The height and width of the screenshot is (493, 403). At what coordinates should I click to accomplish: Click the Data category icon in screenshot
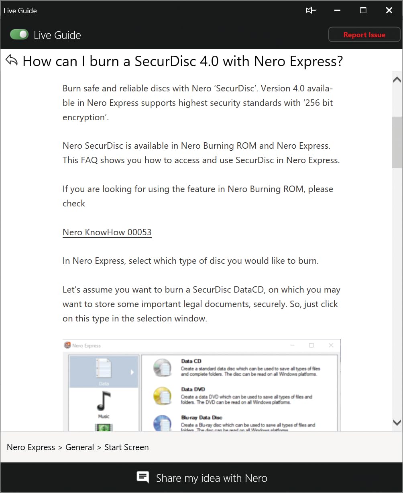tap(104, 369)
